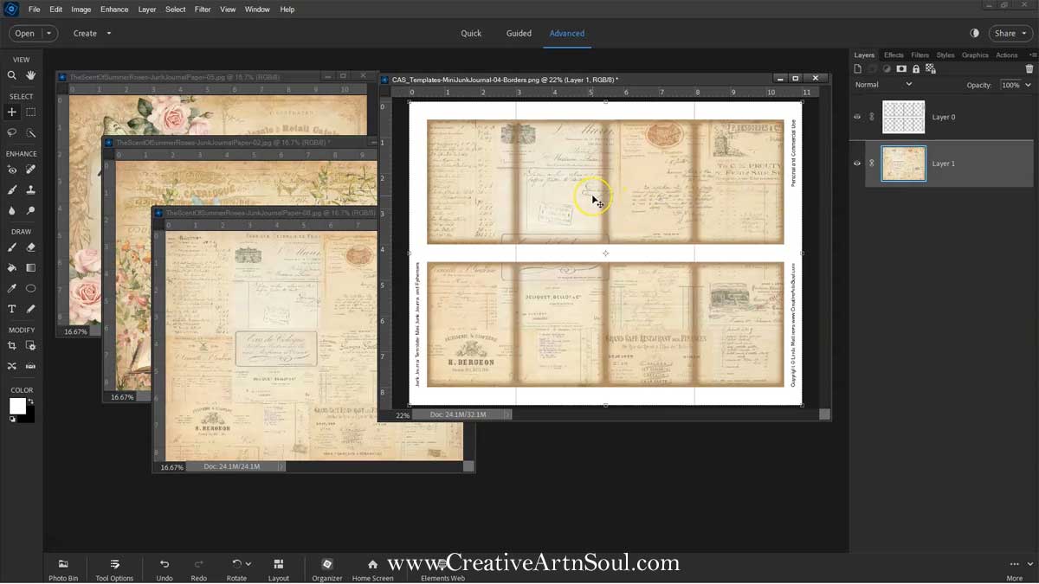Create a new layer in Layers panel
The image size is (1039, 584).
pyautogui.click(x=858, y=68)
